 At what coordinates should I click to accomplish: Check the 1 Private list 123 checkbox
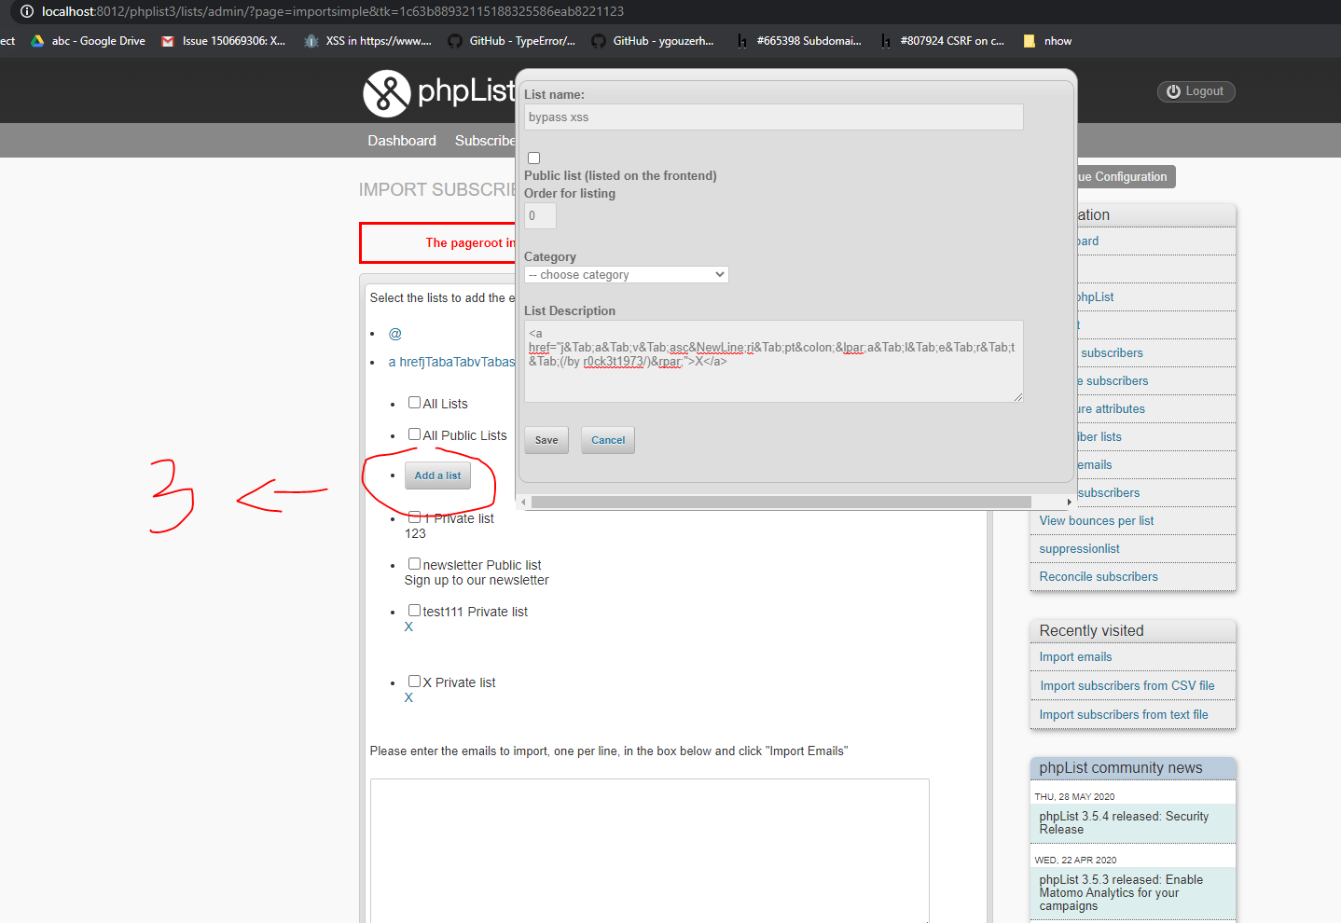414,517
